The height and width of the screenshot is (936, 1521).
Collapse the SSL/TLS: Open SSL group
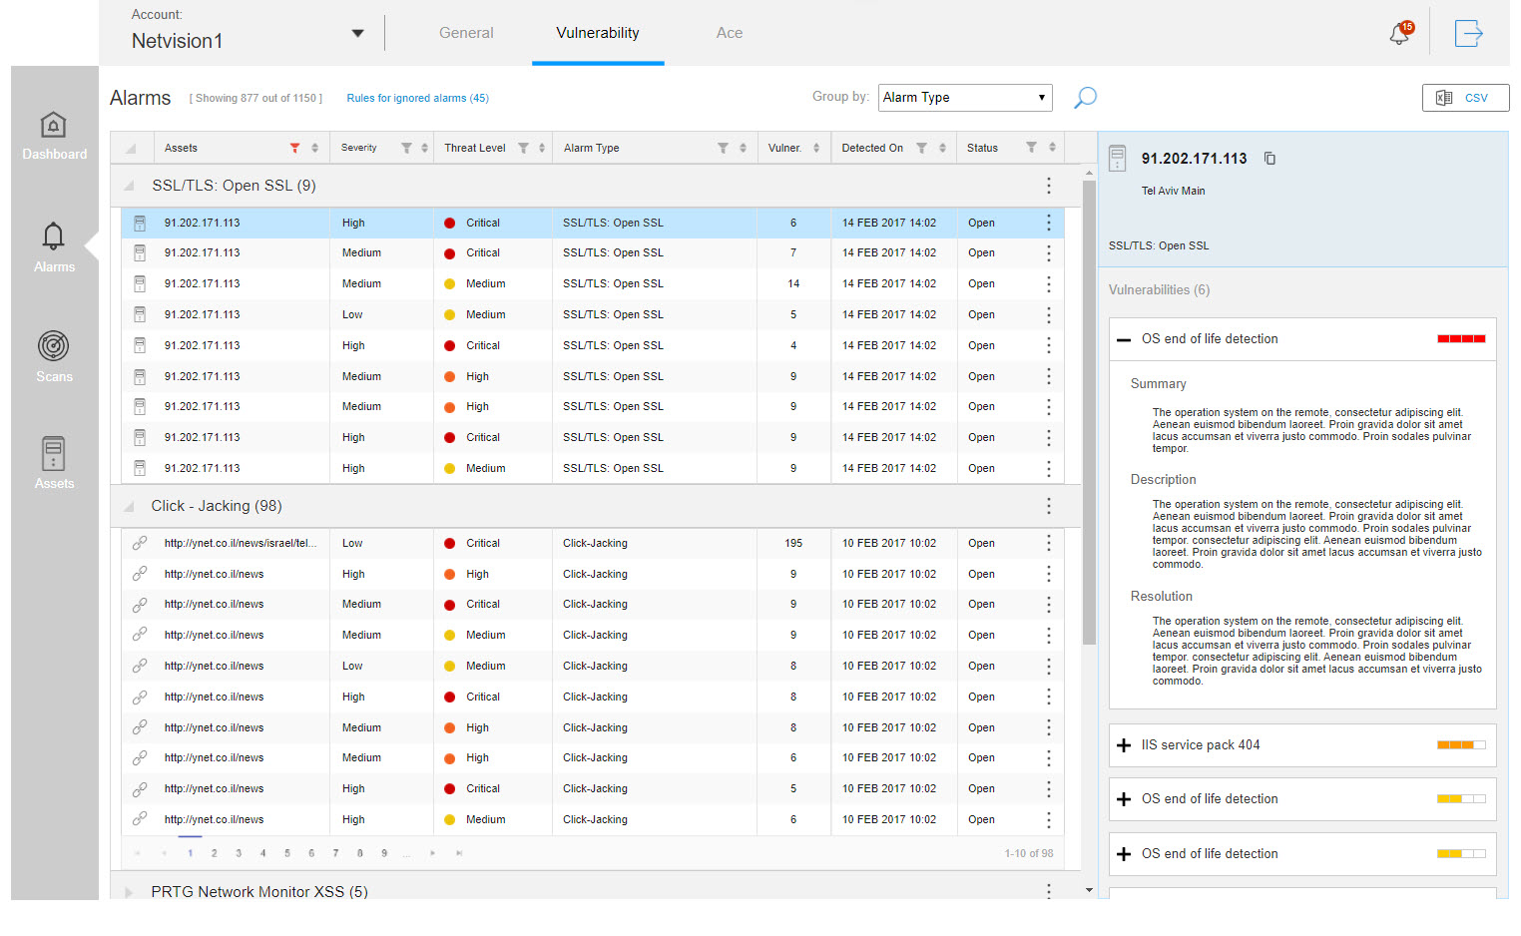128,186
